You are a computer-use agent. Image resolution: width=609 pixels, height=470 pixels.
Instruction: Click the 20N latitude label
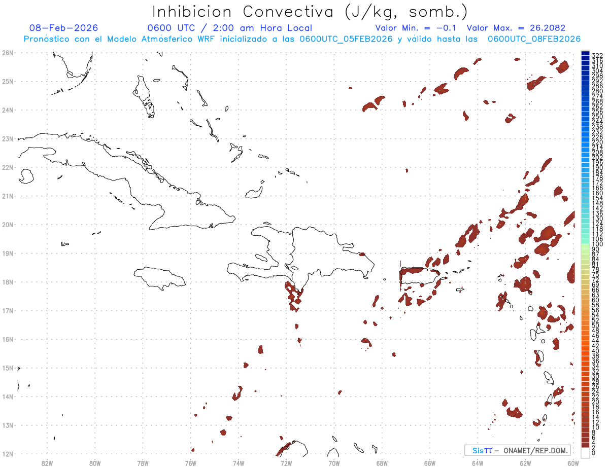pyautogui.click(x=7, y=225)
